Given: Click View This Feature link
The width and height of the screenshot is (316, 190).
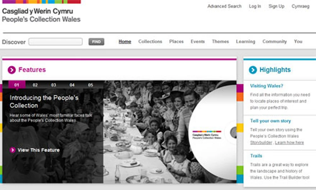Looking at the screenshot, I should (39, 150).
